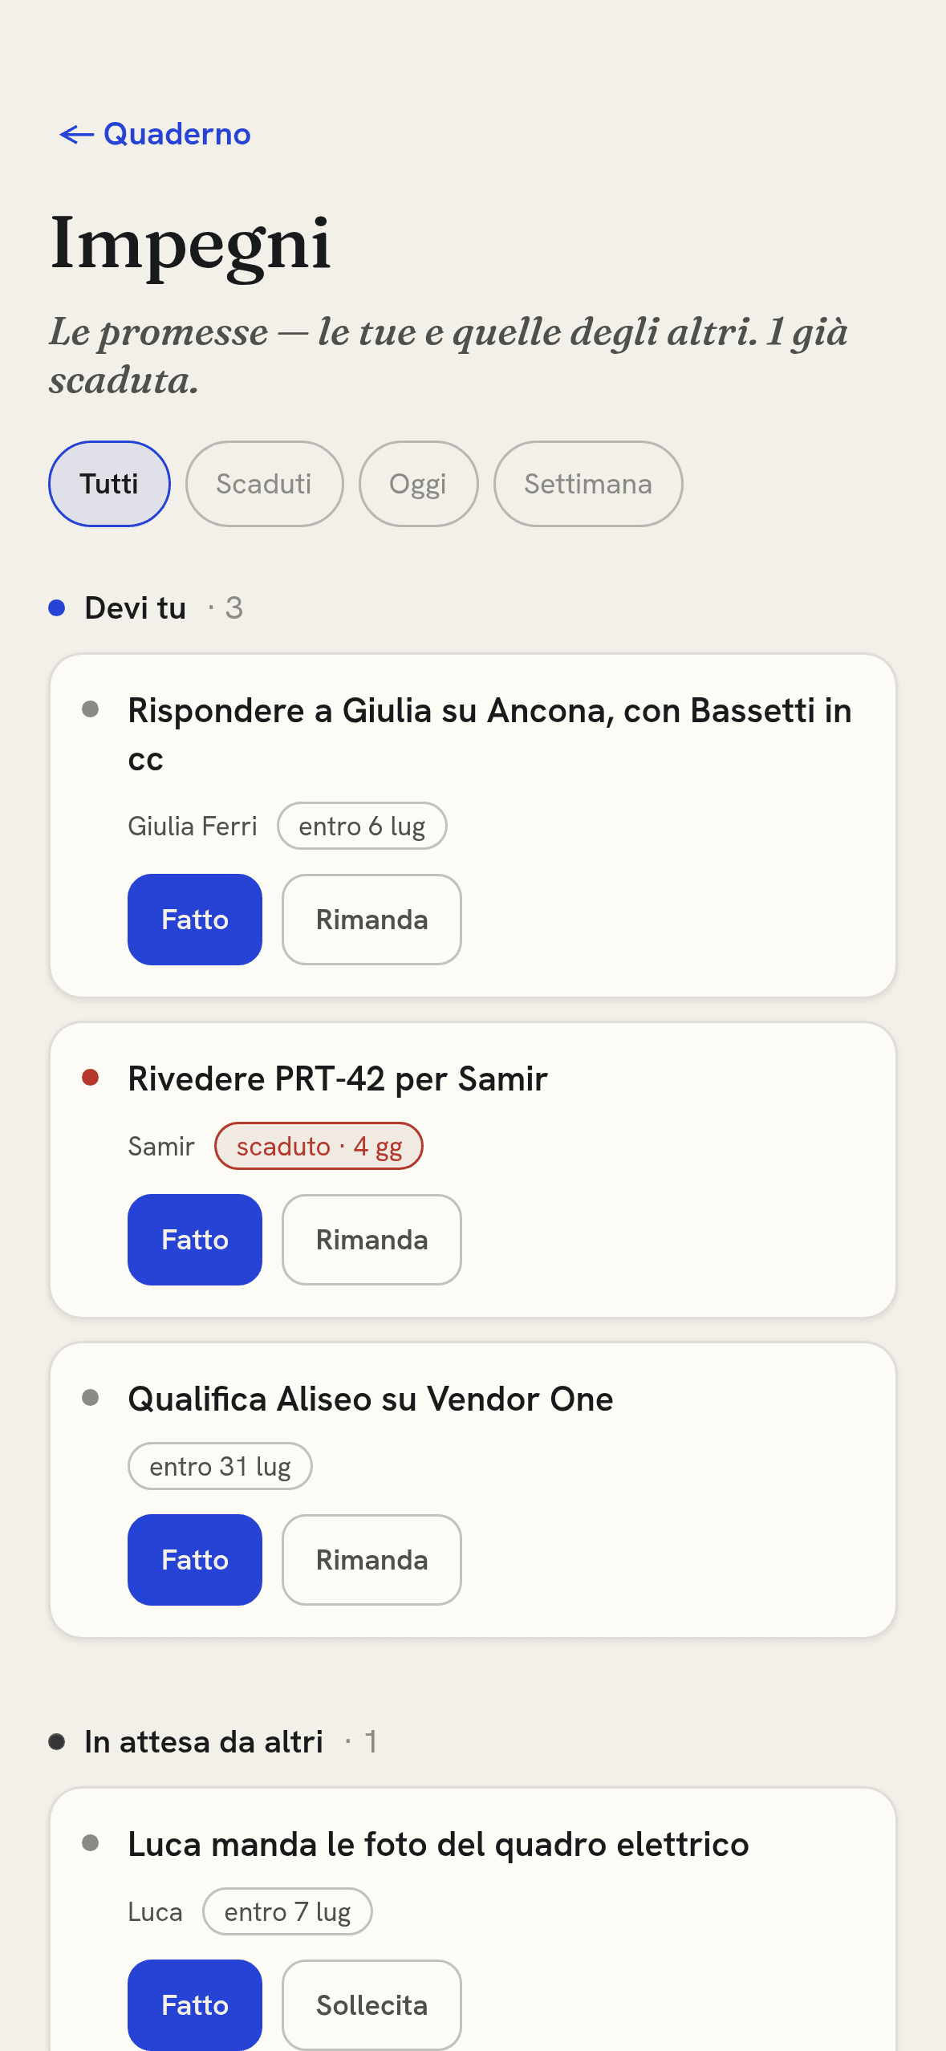Open the entro 6 lug date chip
The width and height of the screenshot is (946, 2051).
click(362, 826)
